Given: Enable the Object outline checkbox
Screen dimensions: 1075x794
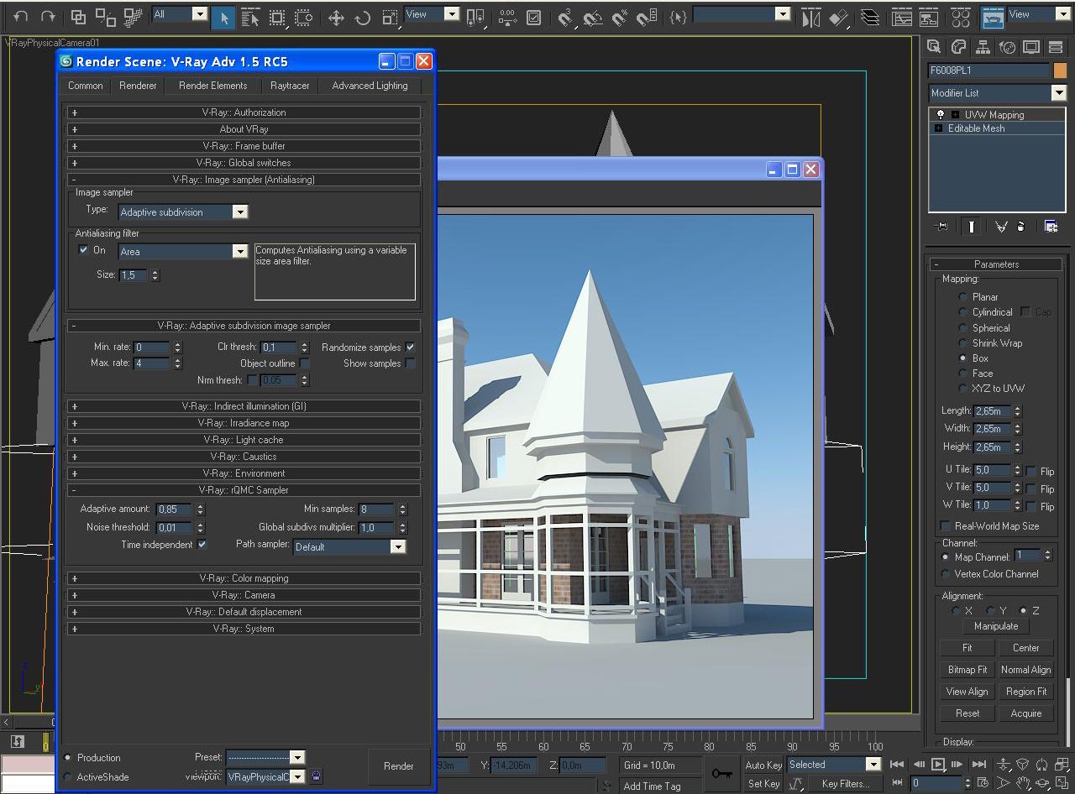Looking at the screenshot, I should (304, 363).
